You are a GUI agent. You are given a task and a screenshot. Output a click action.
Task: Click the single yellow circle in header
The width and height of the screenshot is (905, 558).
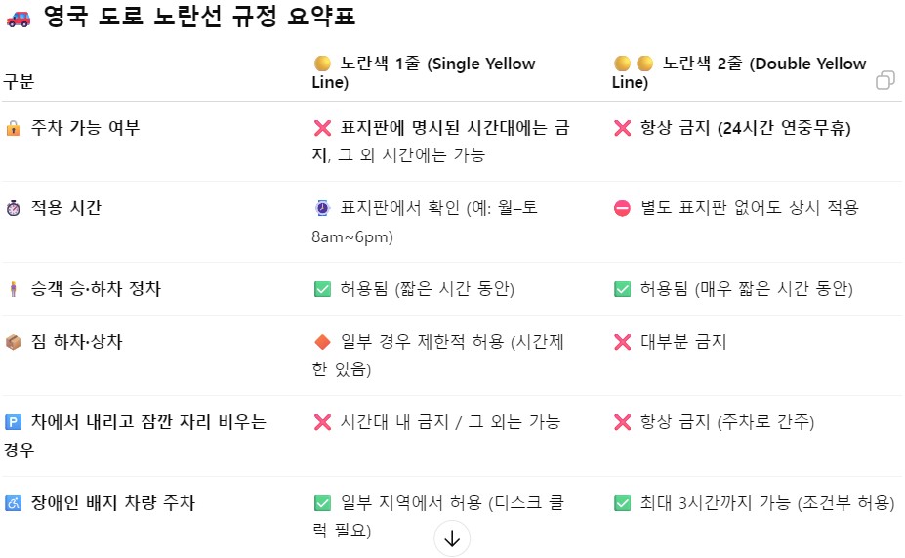coord(322,63)
